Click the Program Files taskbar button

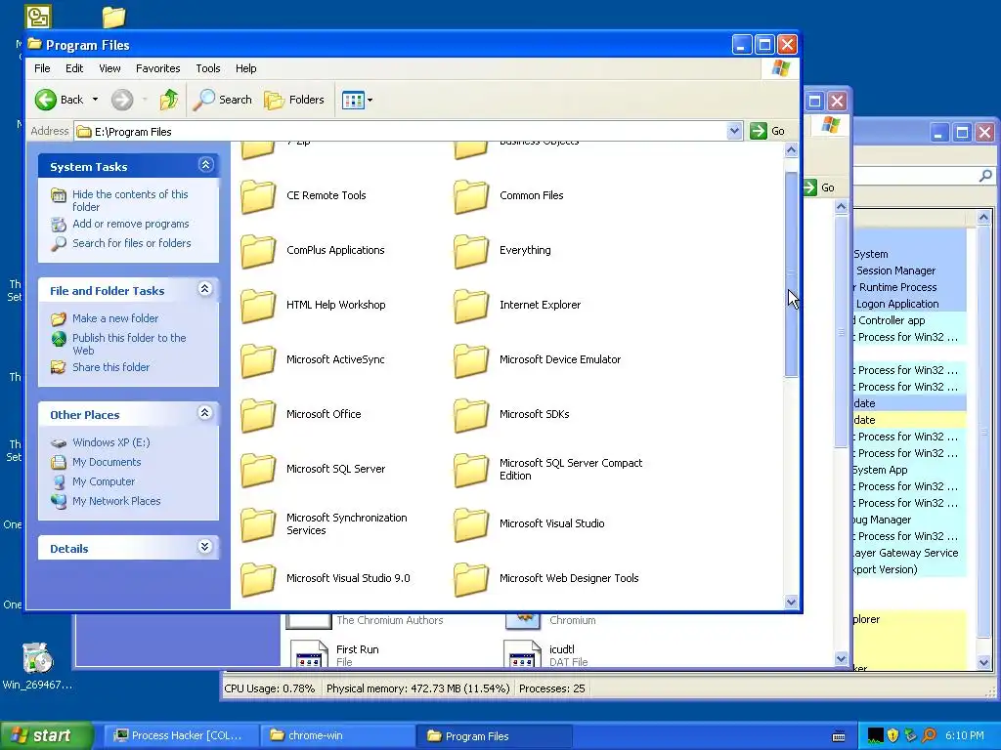coord(494,735)
